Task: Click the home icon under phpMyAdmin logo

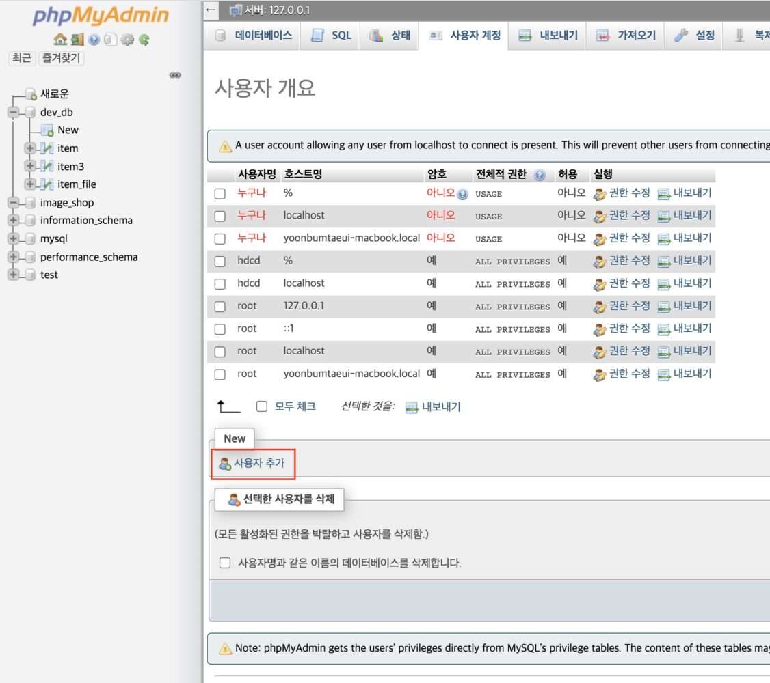Action: point(59,40)
